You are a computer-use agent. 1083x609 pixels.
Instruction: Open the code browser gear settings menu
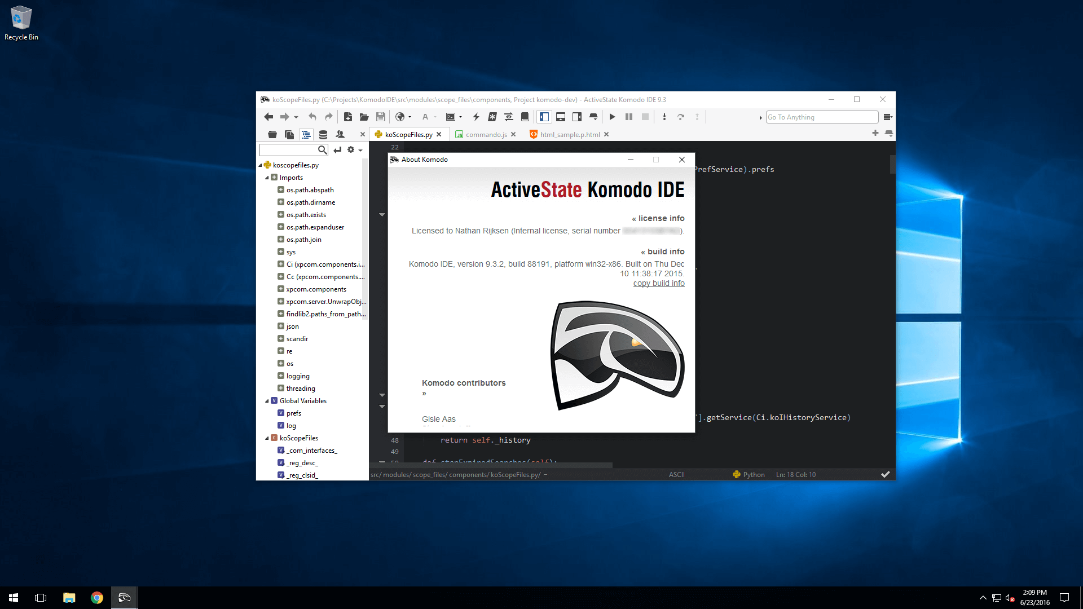pyautogui.click(x=354, y=149)
